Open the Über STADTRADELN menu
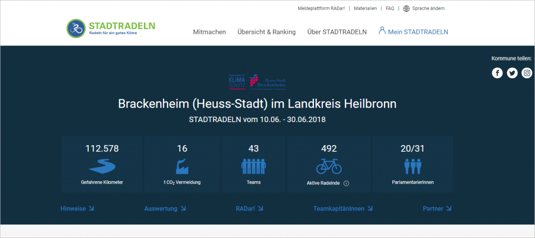Image resolution: width=535 pixels, height=238 pixels. point(337,32)
